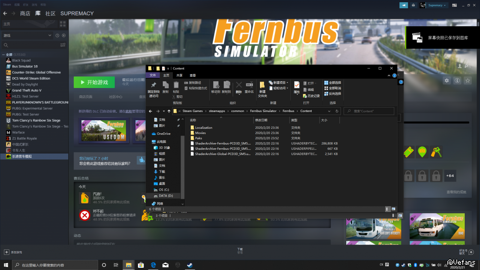The width and height of the screenshot is (480, 270).
Task: Switch Explorer to details view
Action: pos(387,209)
